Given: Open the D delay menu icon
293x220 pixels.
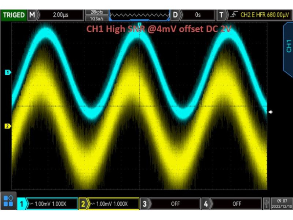Looking at the screenshot, I should (x=175, y=15).
